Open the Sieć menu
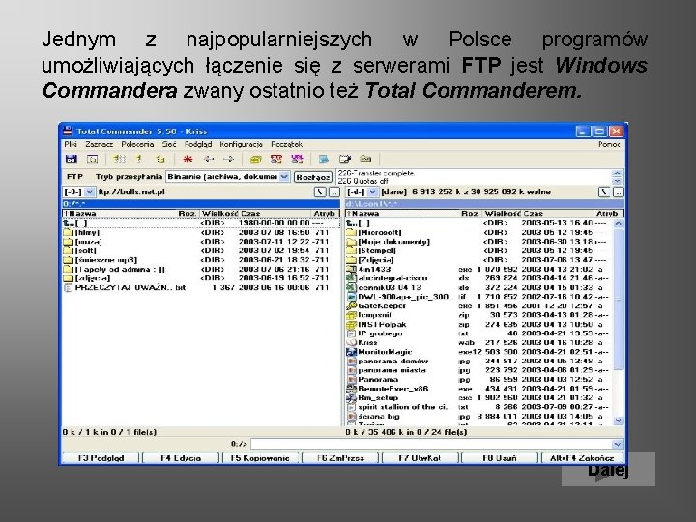This screenshot has width=696, height=522. point(169,144)
